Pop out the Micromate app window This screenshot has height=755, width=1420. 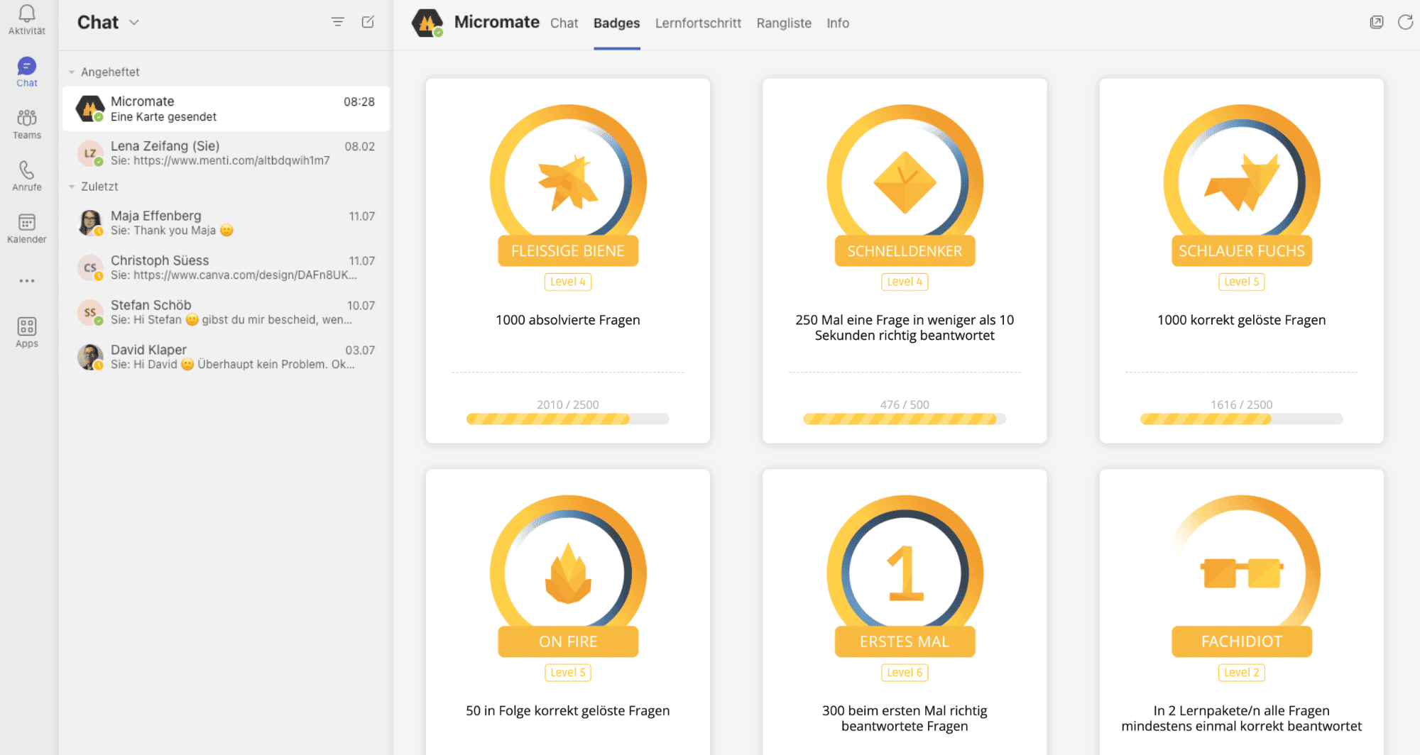click(1377, 22)
